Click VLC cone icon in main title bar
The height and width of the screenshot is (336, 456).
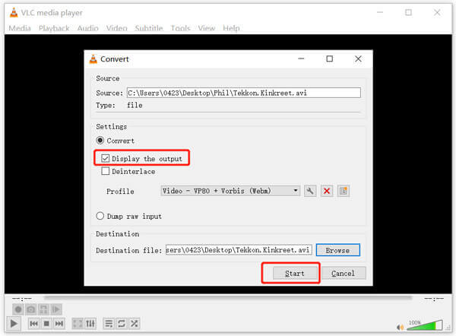[14, 12]
